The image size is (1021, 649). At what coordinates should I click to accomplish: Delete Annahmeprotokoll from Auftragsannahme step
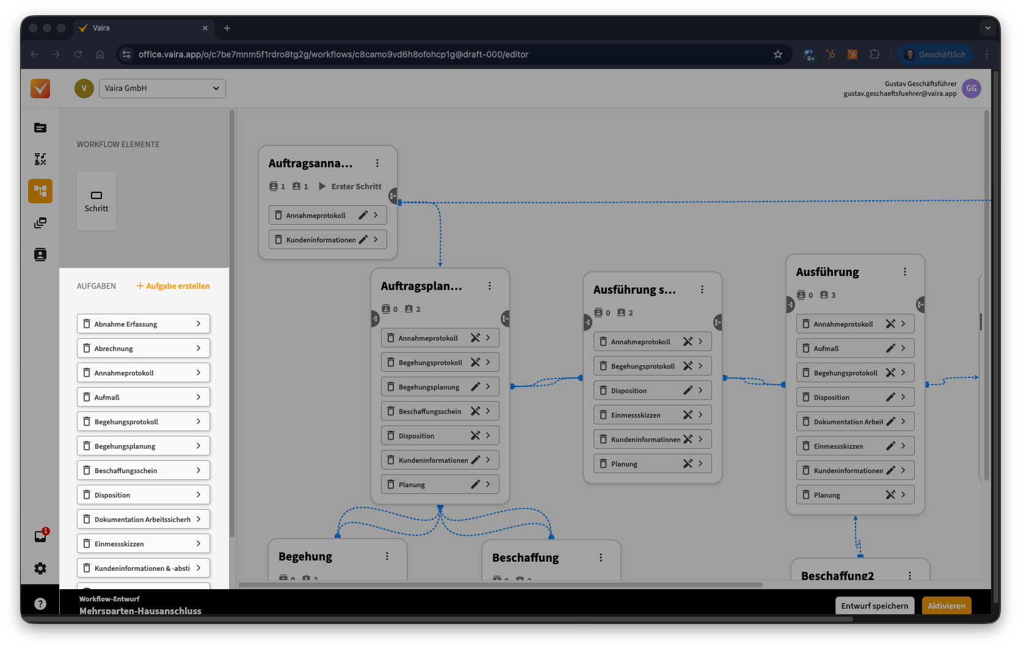point(278,216)
